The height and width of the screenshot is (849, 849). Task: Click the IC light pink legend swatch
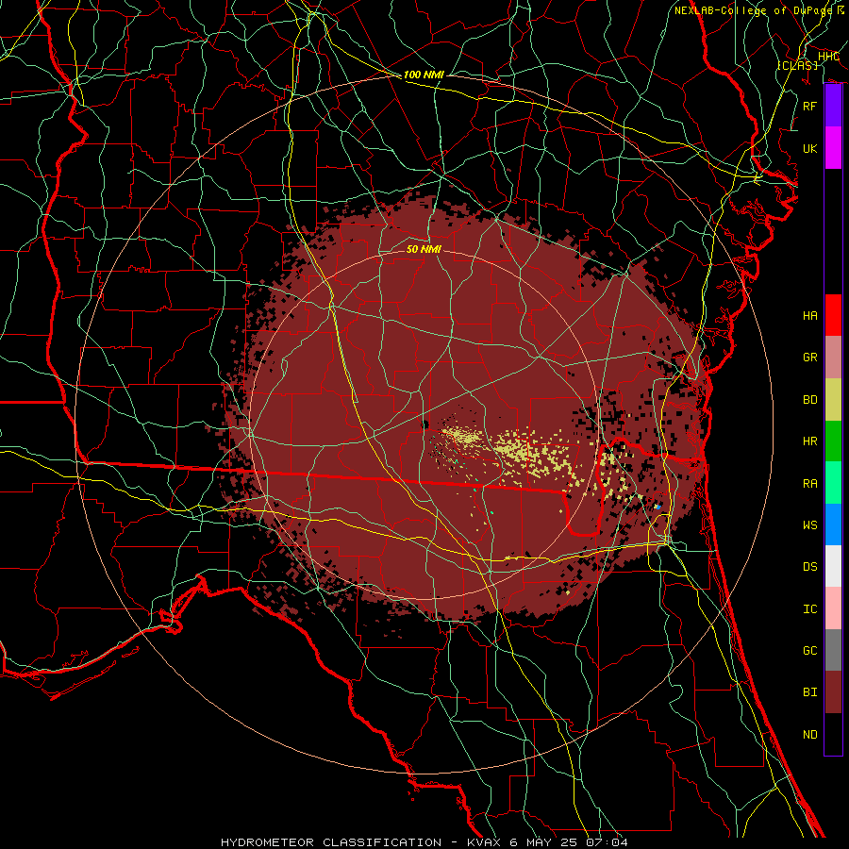click(833, 608)
